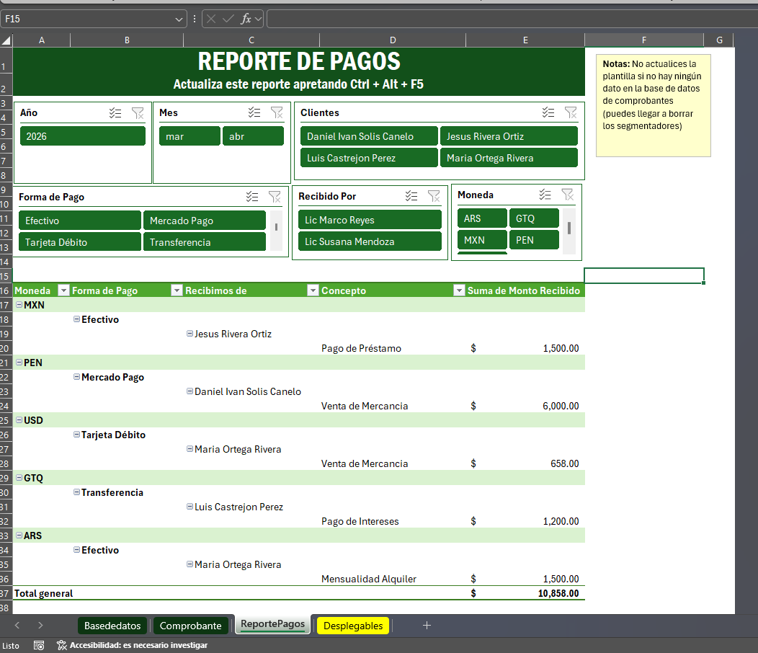Viewport: 758px width, 653px height.
Task: Toggle multi-select in Año slicer
Action: (115, 112)
